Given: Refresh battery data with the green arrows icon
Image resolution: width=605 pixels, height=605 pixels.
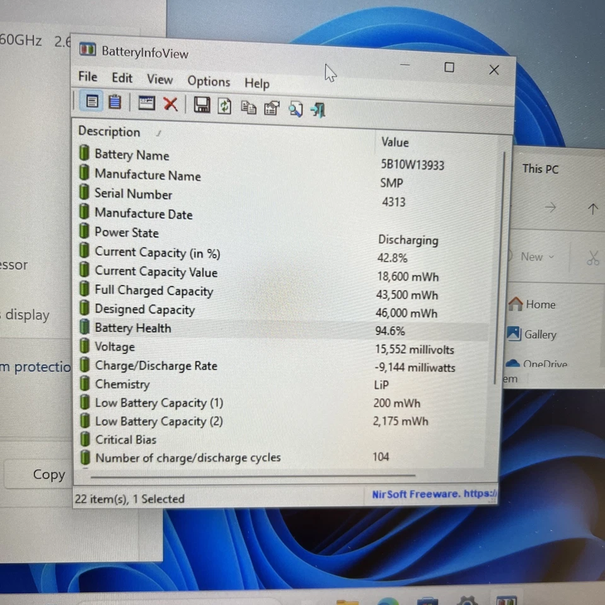Looking at the screenshot, I should coord(224,106).
